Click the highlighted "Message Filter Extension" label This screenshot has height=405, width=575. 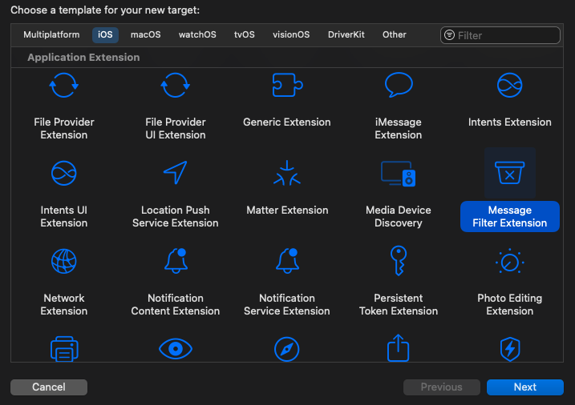tap(510, 217)
